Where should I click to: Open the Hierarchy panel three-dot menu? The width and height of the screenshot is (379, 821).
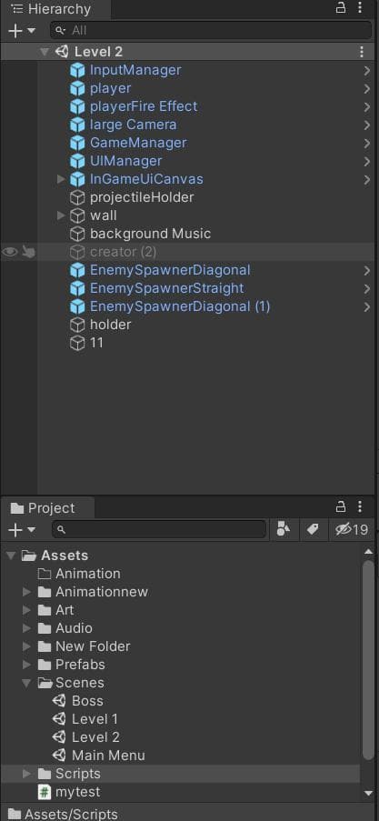[360, 8]
